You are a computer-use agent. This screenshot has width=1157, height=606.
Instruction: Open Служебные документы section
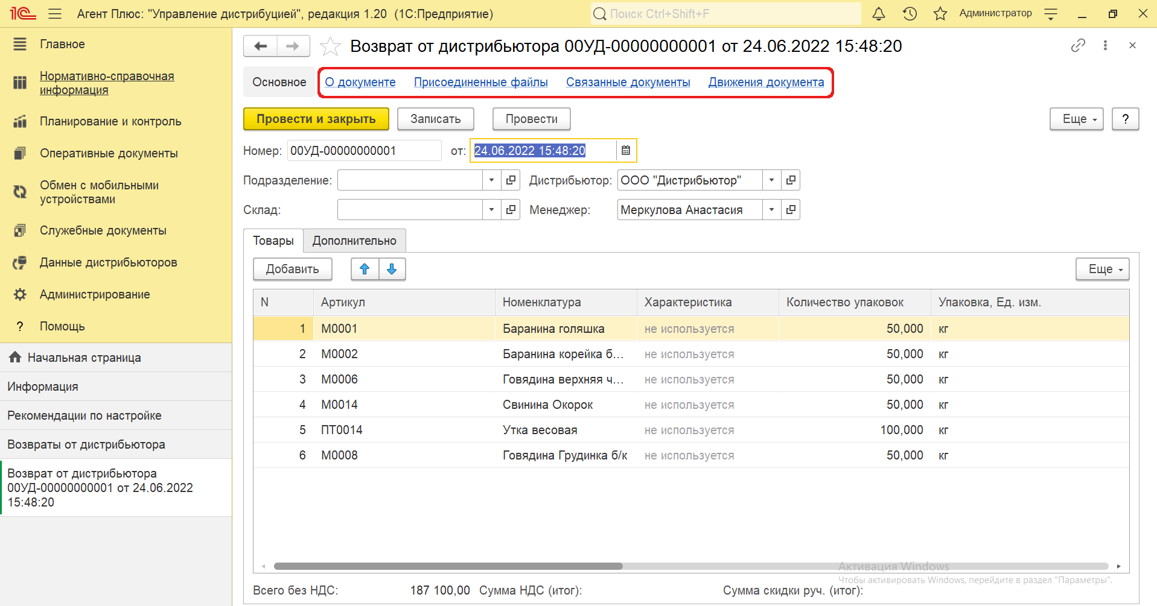(103, 230)
